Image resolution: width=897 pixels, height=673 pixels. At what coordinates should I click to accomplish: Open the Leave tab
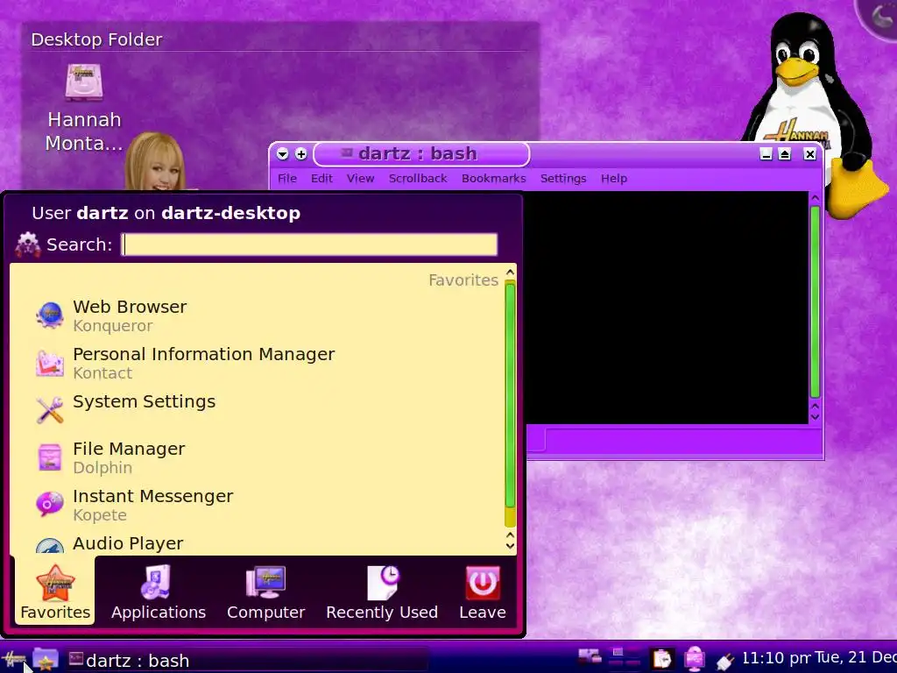483,592
